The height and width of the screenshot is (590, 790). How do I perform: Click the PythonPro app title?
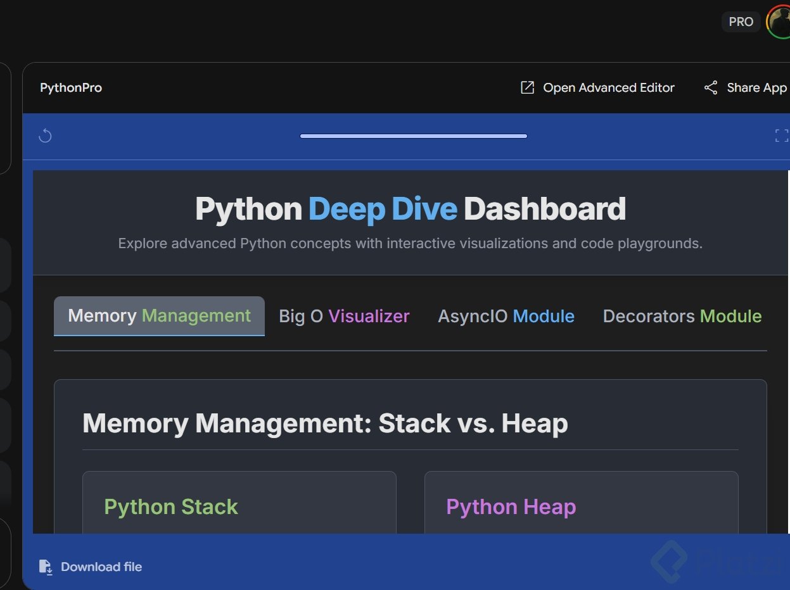point(71,88)
